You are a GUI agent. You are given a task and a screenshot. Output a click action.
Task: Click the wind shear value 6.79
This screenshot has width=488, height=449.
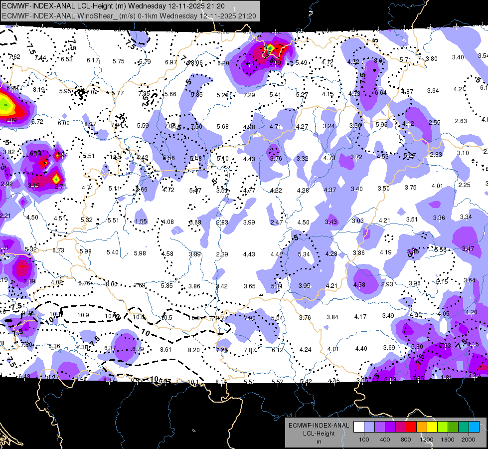click(x=138, y=349)
